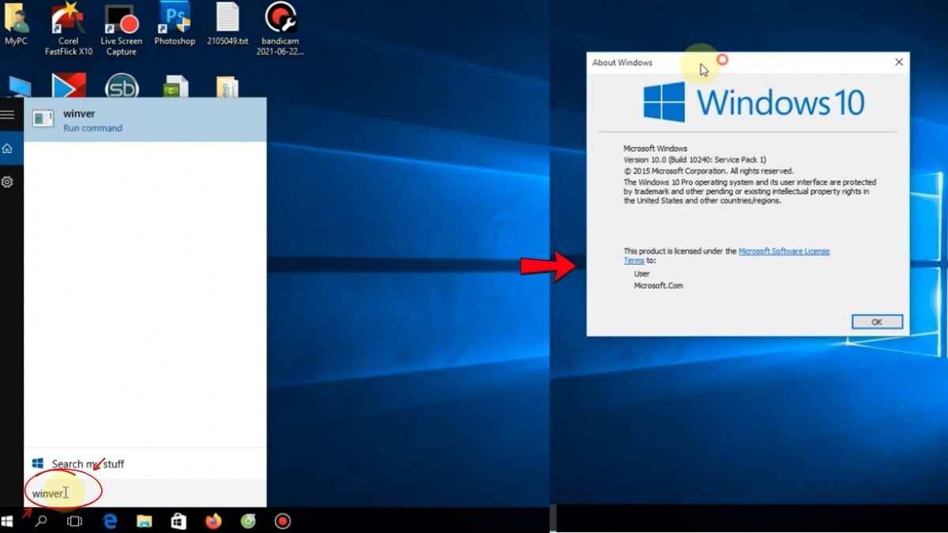Click the Search my stuff option
This screenshot has width=948, height=533.
coord(145,464)
